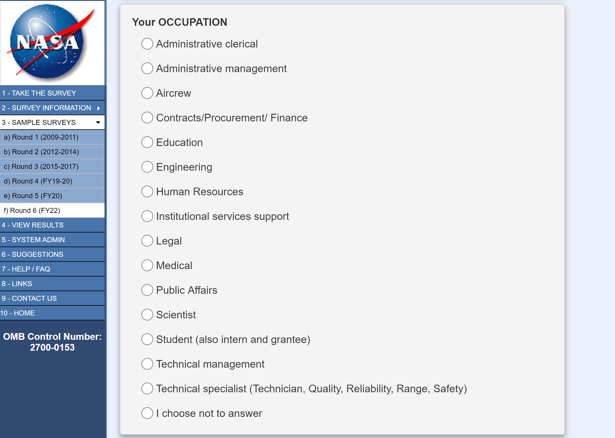Pick the Technical management option

pyautogui.click(x=147, y=364)
